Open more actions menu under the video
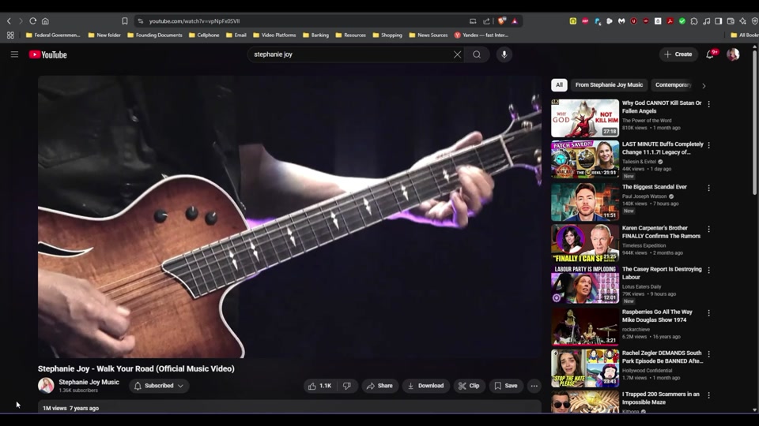Image resolution: width=759 pixels, height=426 pixels. coord(534,386)
